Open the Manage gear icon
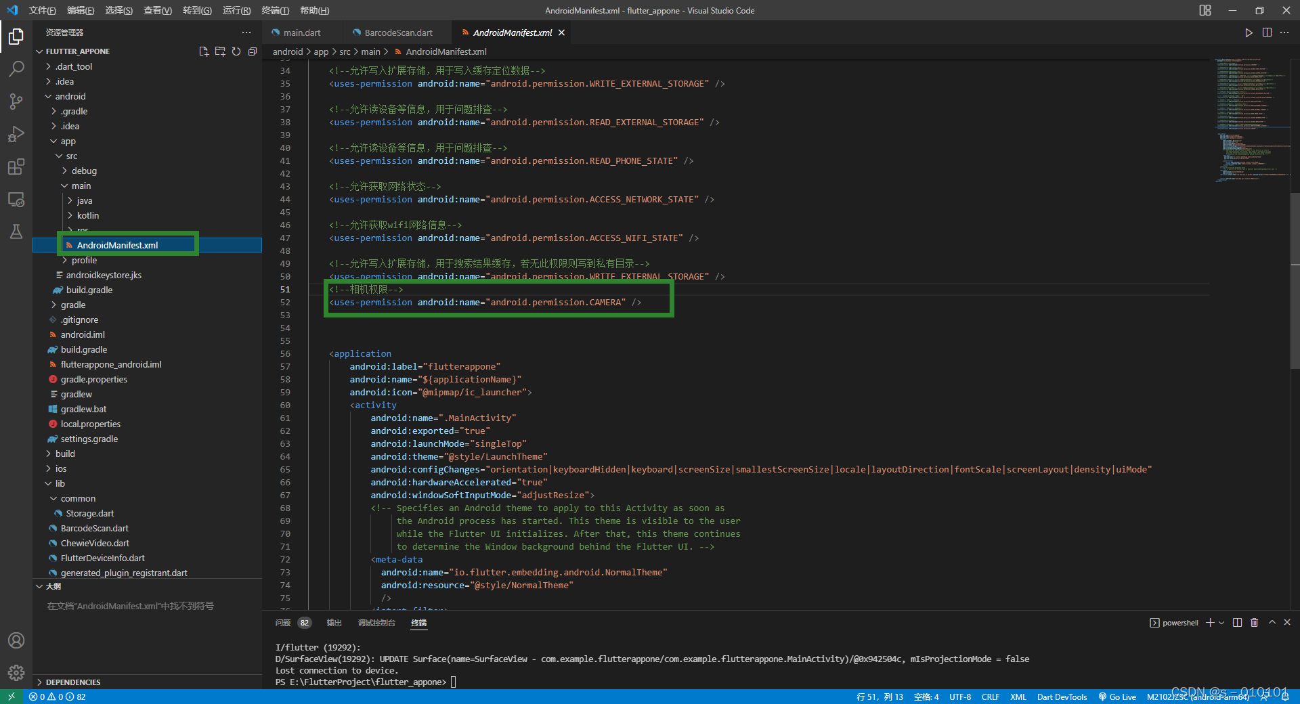 pyautogui.click(x=16, y=673)
